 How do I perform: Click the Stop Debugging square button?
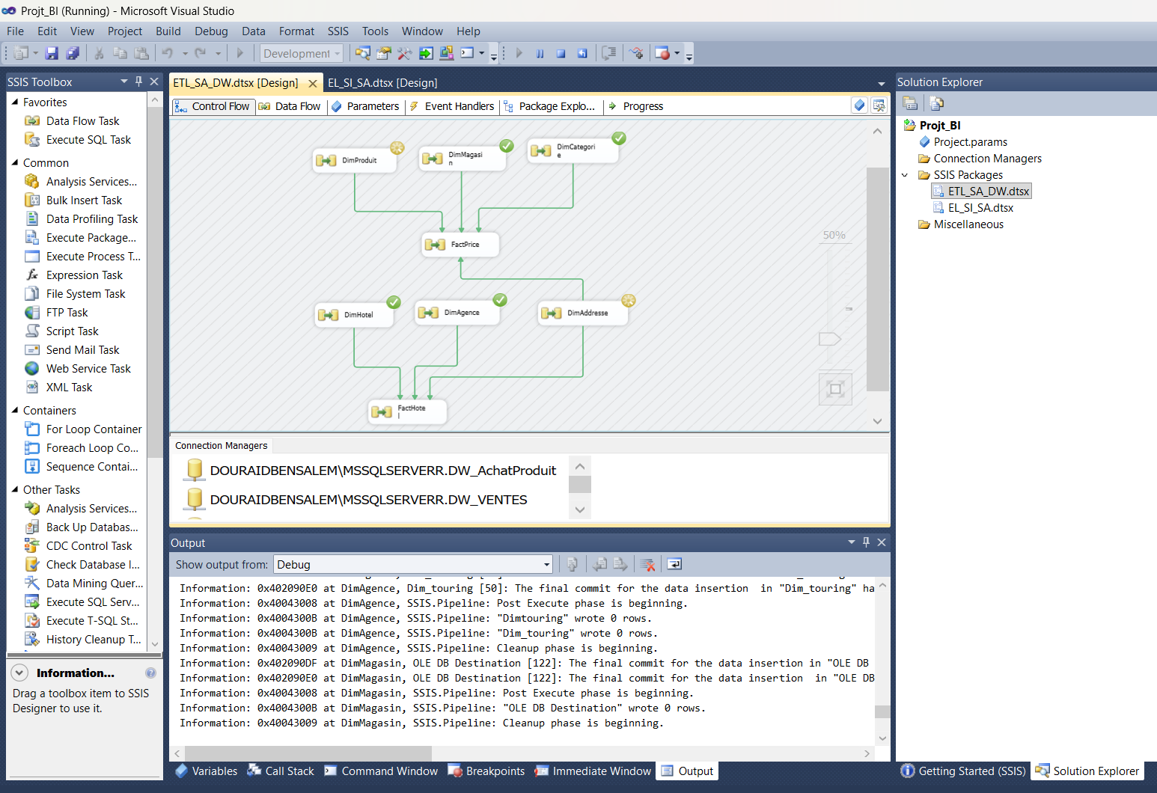(561, 53)
